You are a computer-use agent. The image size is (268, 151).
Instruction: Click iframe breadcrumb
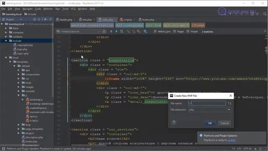(x=198, y=25)
